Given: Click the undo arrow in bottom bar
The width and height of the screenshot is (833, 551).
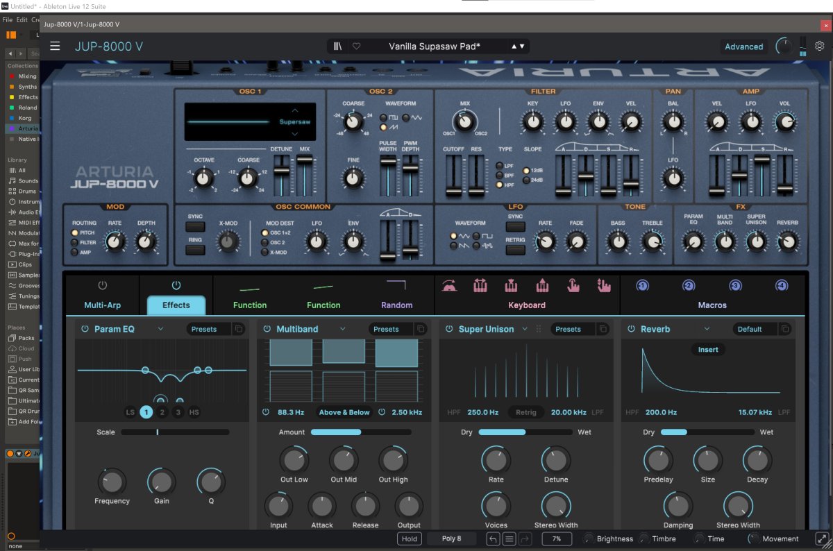Looking at the screenshot, I should 493,539.
